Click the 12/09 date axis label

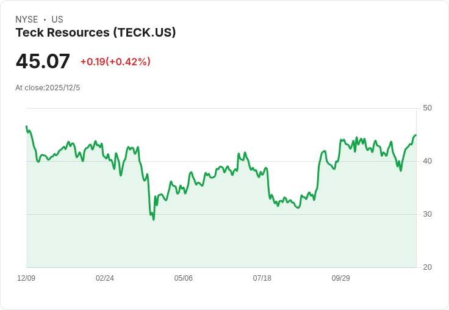click(26, 278)
